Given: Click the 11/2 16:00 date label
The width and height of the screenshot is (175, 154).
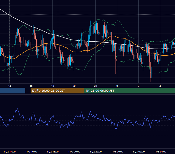Looking at the screenshot, I should pos(31,151).
